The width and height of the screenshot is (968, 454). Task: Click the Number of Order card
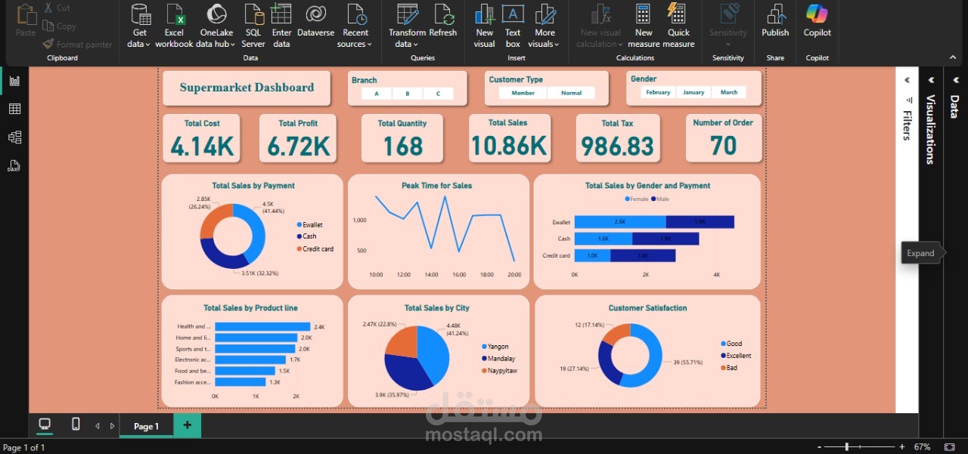point(723,138)
